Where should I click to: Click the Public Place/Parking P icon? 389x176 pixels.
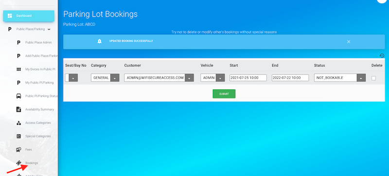10,29
